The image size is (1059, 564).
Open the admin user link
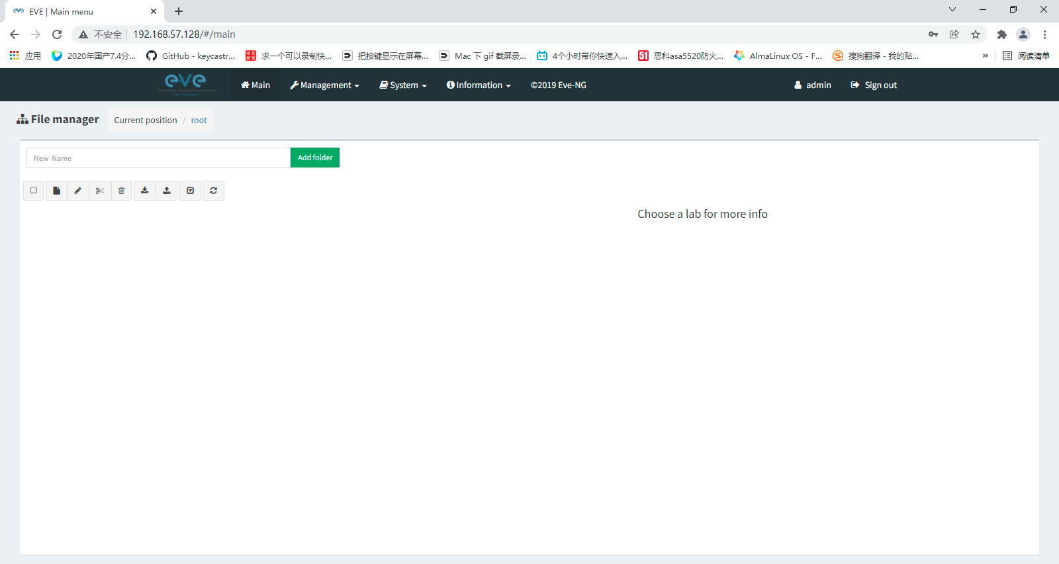(813, 85)
